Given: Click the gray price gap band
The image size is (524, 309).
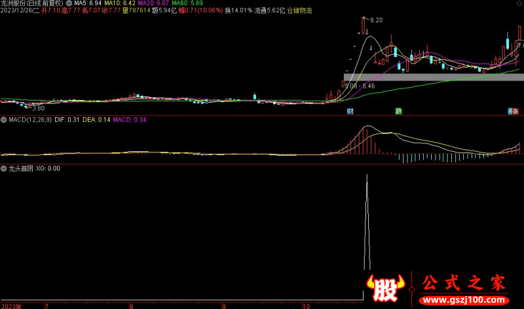Looking at the screenshot, I should [x=434, y=77].
